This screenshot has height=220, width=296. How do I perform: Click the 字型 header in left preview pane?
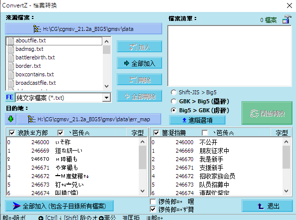coord(137,133)
